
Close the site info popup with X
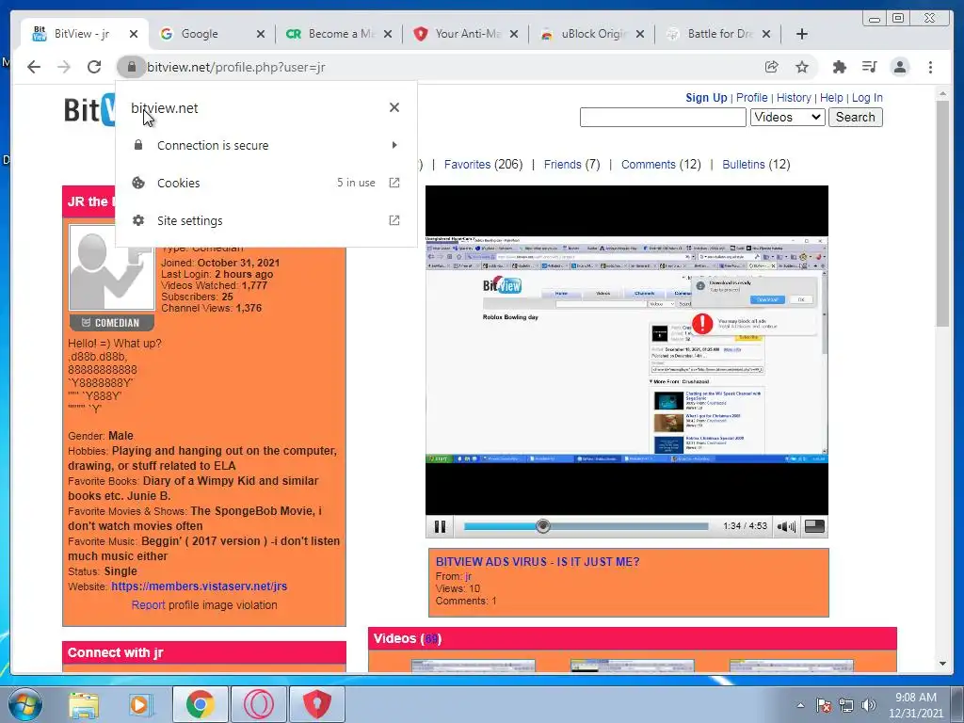point(394,107)
